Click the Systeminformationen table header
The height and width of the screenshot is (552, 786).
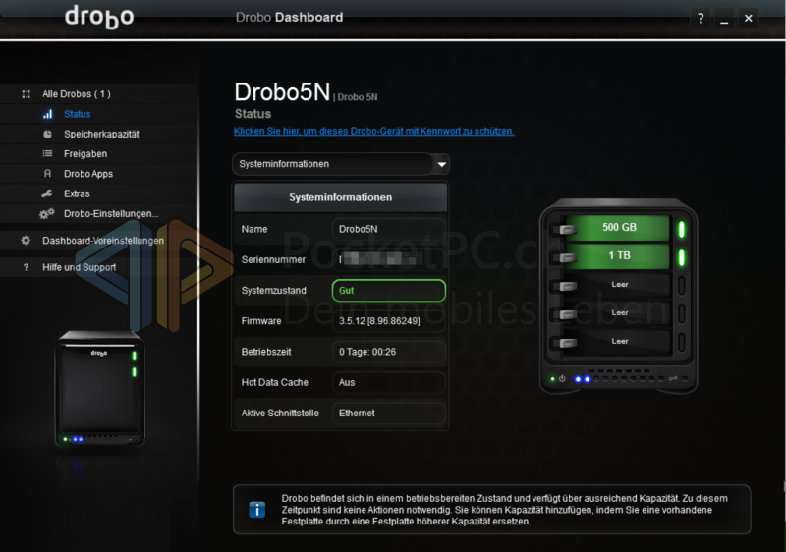click(340, 197)
